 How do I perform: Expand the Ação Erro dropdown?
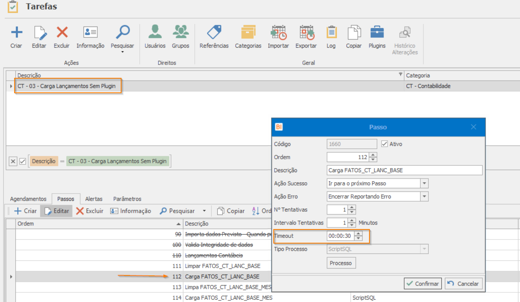click(424, 197)
